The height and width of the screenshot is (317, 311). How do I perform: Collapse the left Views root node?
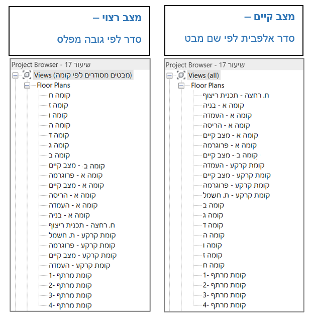15,75
